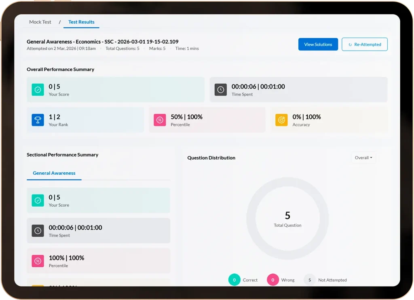The width and height of the screenshot is (414, 300).
Task: Click the pink Percentile icon in overall summary
Action: [x=160, y=120]
